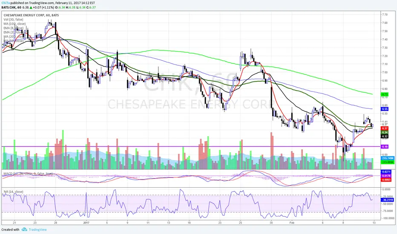Click the 0.0000 %R scale label
Screen dimensions: 397x234
pos(387,189)
